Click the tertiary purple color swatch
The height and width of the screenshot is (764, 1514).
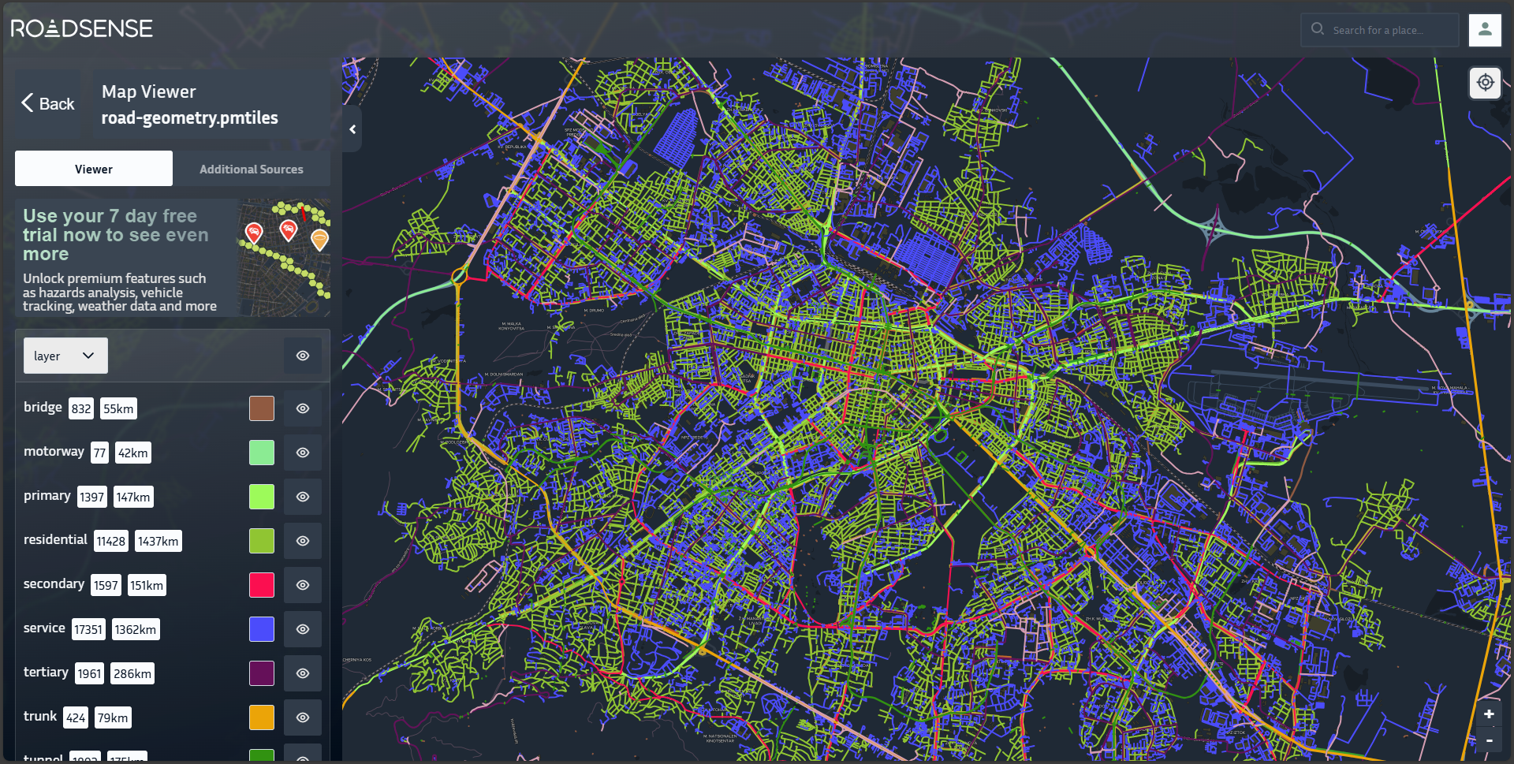[262, 673]
